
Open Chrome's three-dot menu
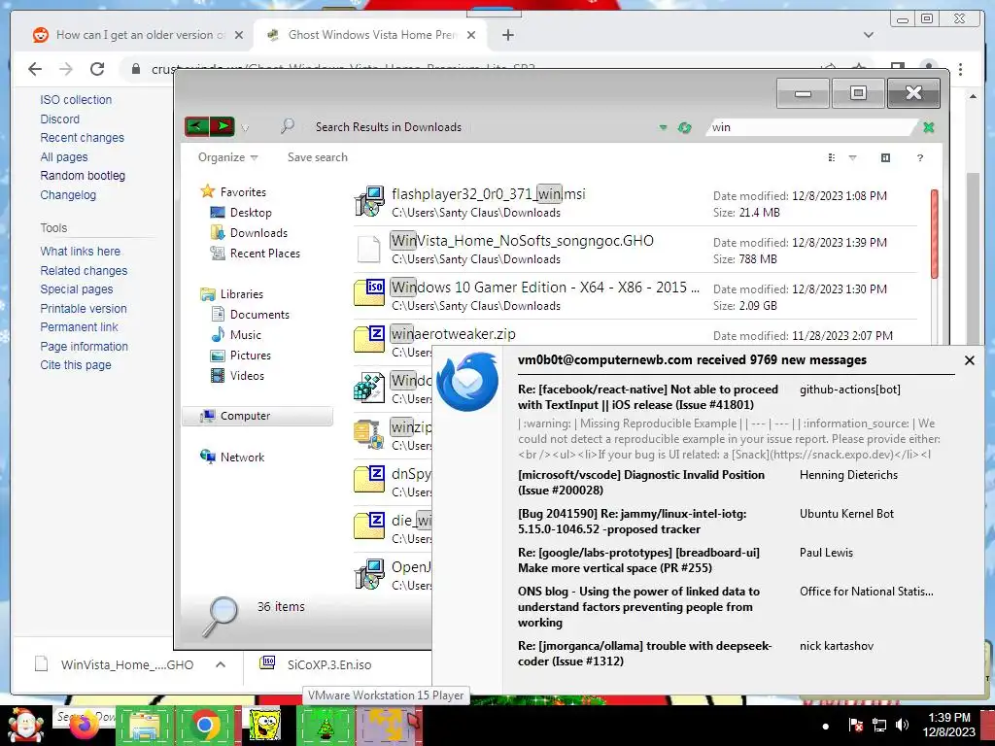[960, 69]
